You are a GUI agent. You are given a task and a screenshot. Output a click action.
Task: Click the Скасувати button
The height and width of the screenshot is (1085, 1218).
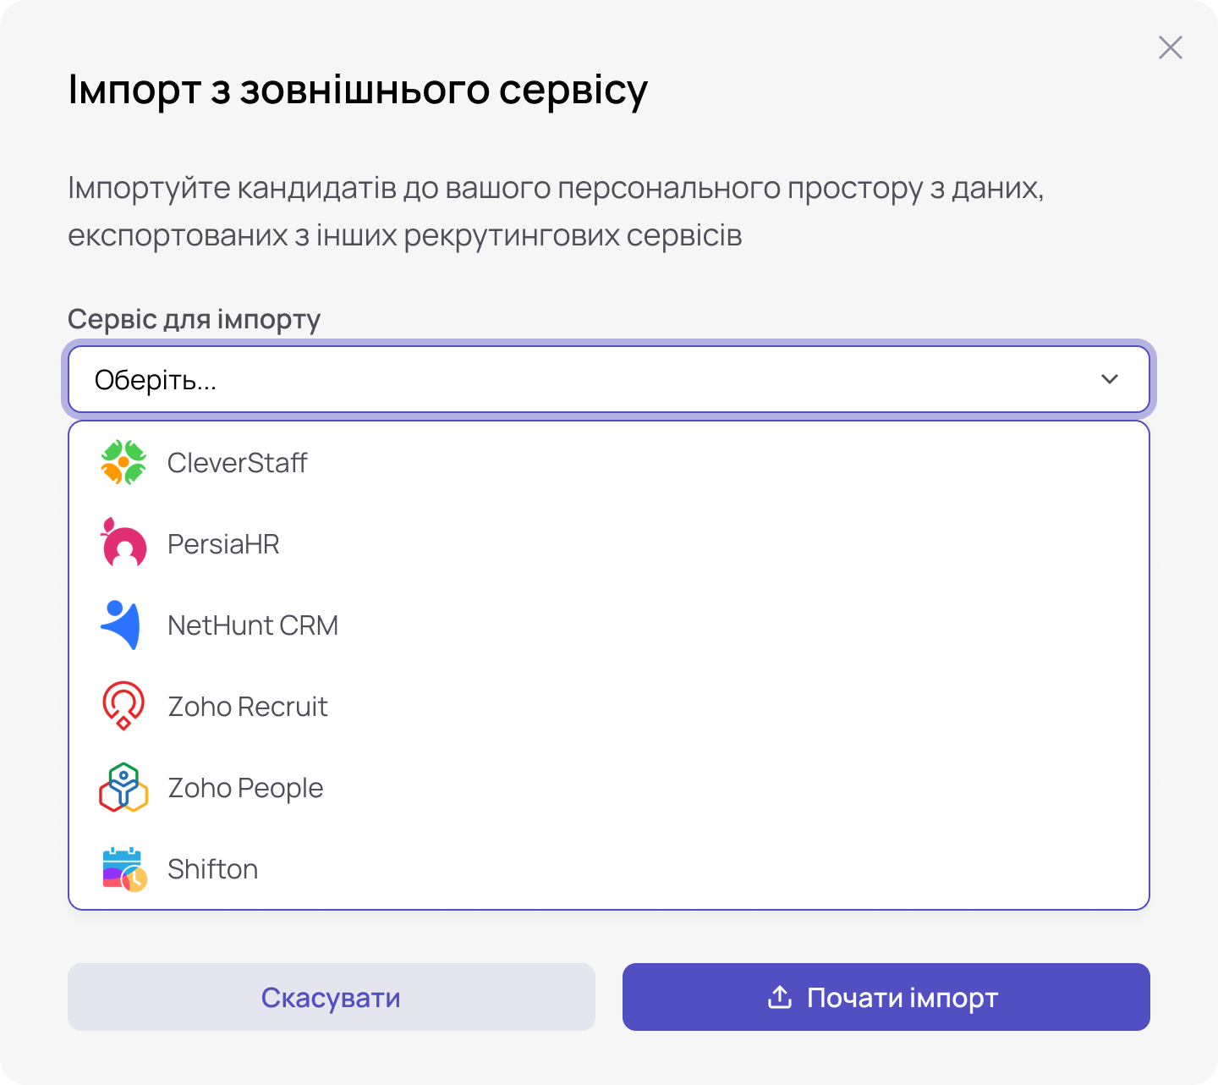tap(332, 997)
